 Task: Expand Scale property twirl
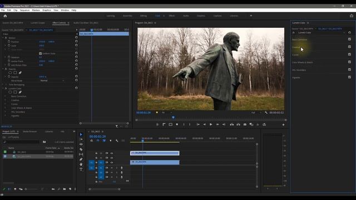pyautogui.click(x=6, y=46)
